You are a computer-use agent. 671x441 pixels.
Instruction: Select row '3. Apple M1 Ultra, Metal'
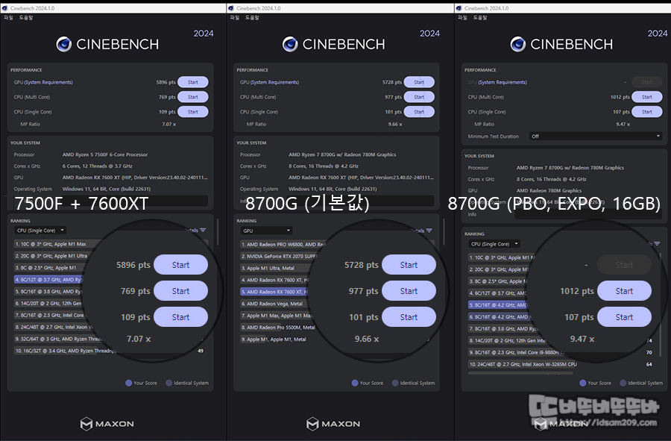276,268
